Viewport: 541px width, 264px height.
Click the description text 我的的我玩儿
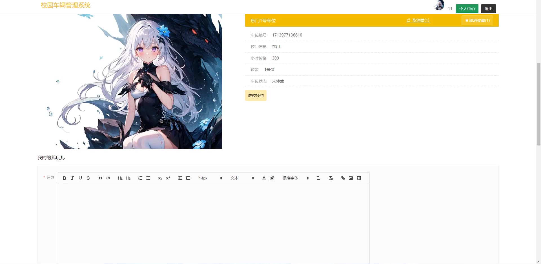(x=51, y=158)
